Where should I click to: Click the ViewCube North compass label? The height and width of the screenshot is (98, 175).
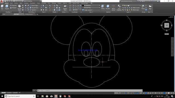[x=167, y=20]
